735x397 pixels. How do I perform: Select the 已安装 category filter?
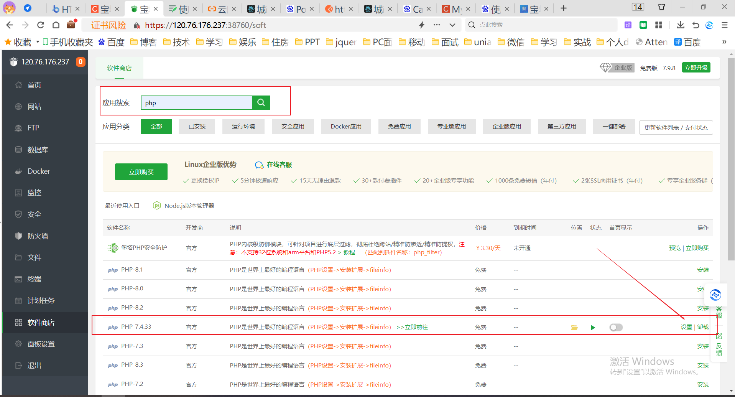[197, 126]
